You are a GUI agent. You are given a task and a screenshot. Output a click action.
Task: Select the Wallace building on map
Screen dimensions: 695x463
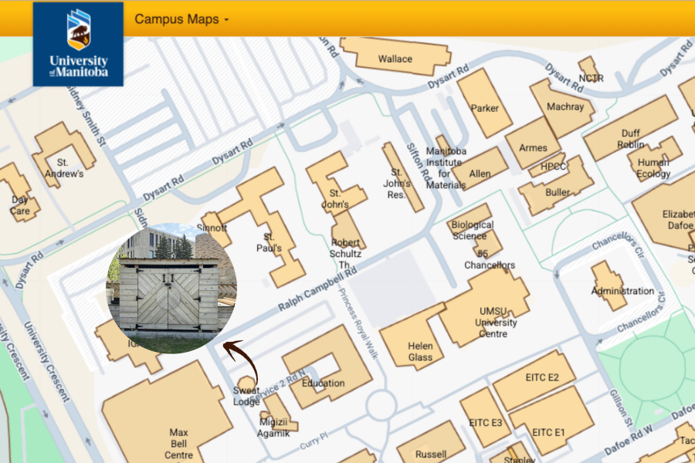395,59
